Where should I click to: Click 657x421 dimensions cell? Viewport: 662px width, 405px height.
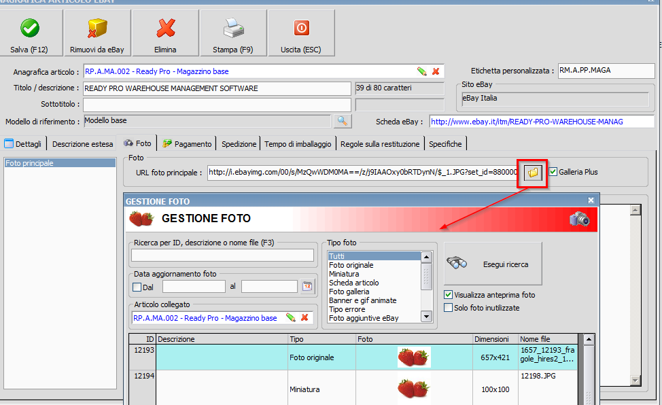(x=495, y=357)
